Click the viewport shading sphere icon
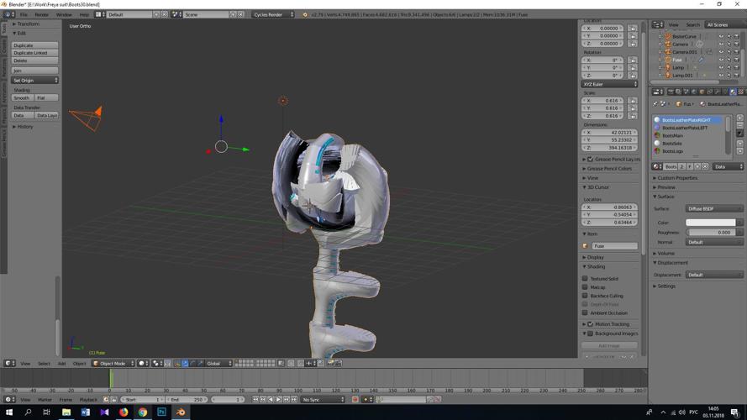The image size is (747, 420). [x=143, y=364]
